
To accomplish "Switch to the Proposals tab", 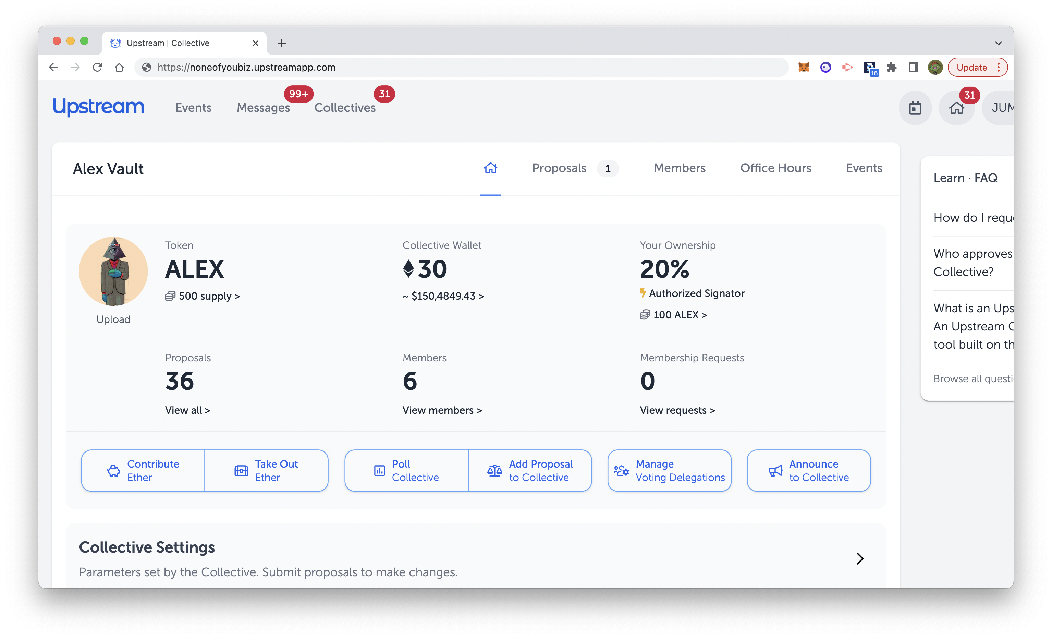I will tap(559, 168).
